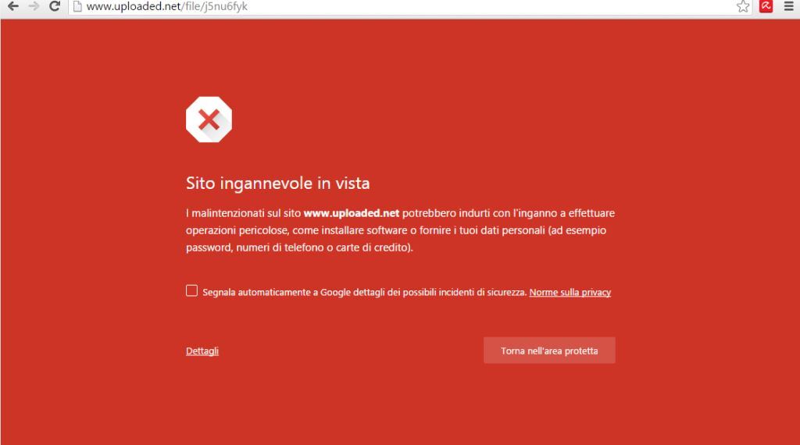Click the page info icon before the URL
800x445 pixels.
(x=77, y=6)
